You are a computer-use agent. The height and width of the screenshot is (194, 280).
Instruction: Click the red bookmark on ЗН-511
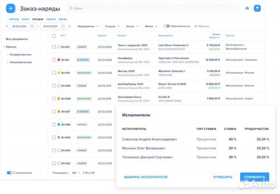(x=59, y=60)
